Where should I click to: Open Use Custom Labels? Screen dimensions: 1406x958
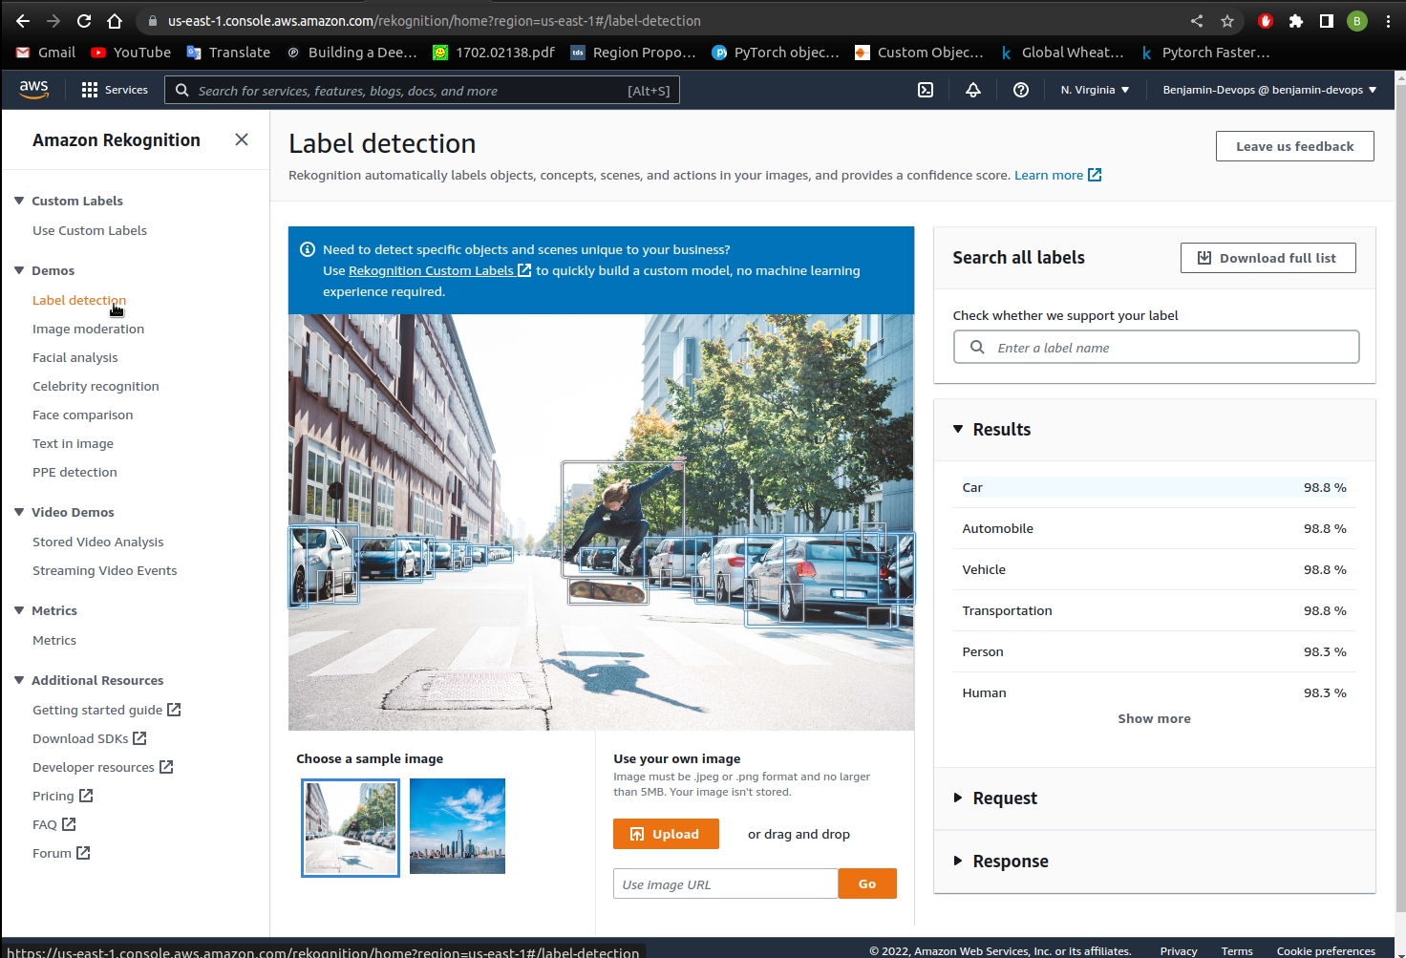tap(90, 230)
